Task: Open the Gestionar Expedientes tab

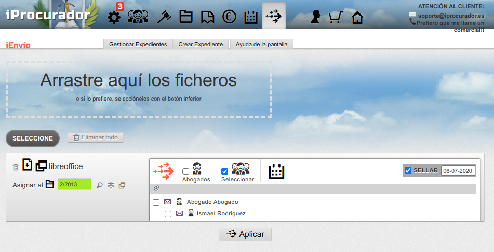Action: pos(138,44)
